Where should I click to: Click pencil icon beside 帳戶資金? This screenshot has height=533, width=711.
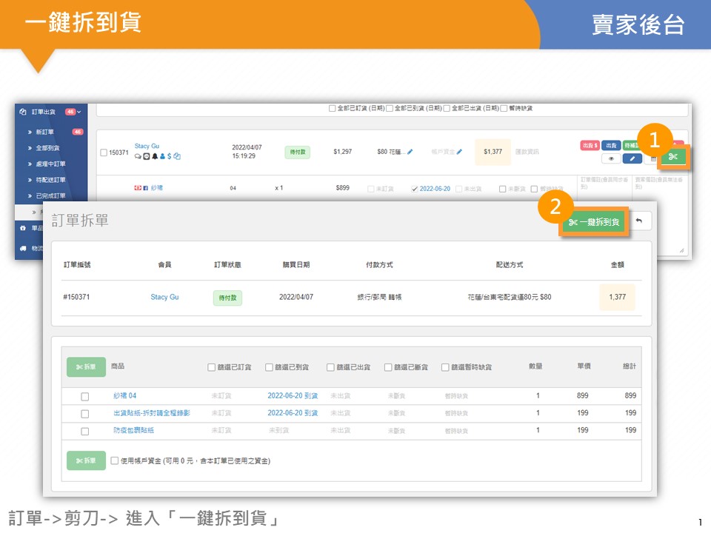coord(459,152)
